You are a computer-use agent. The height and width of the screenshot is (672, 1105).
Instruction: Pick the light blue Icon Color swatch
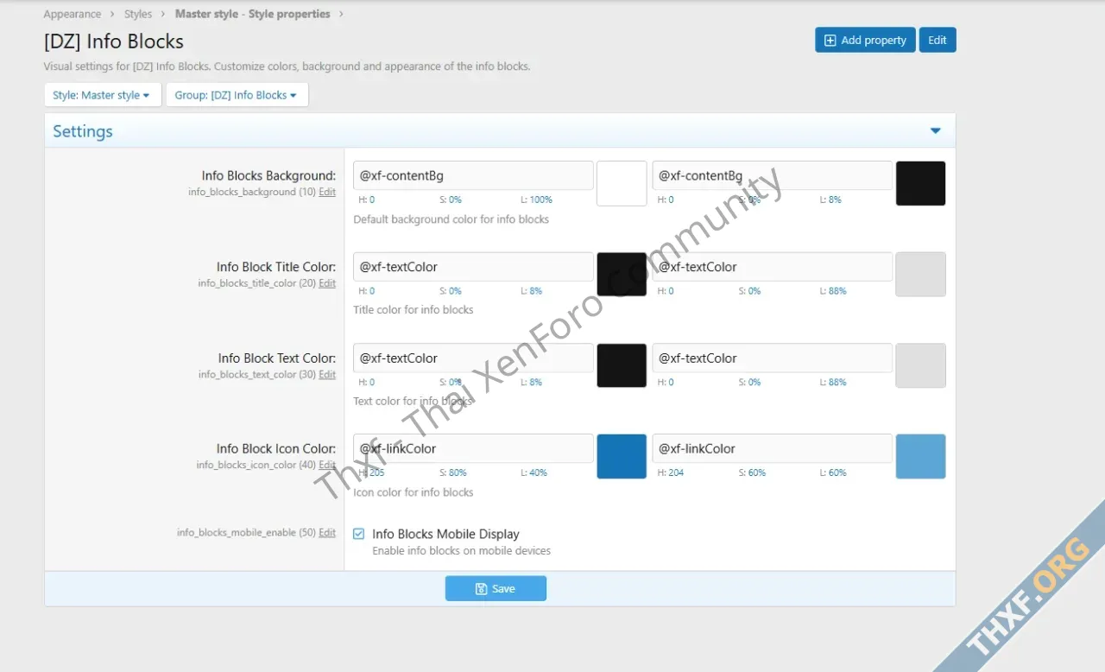920,456
